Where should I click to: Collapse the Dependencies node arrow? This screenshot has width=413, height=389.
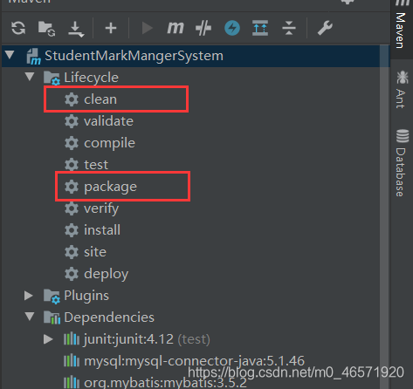[30, 317]
